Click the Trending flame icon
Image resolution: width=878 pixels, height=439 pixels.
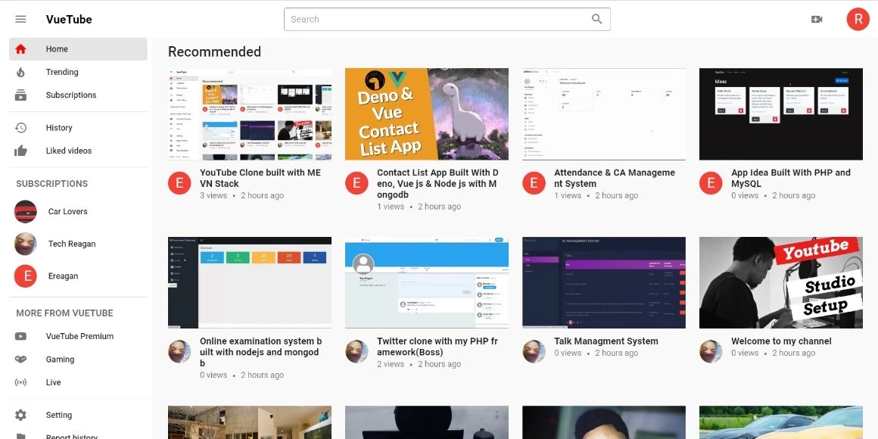click(20, 72)
